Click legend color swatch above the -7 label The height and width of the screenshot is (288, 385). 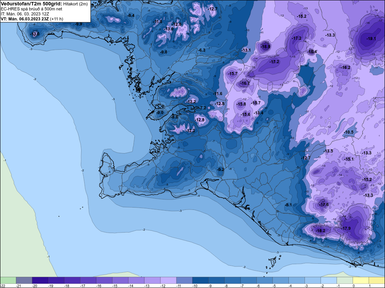[248, 280]
